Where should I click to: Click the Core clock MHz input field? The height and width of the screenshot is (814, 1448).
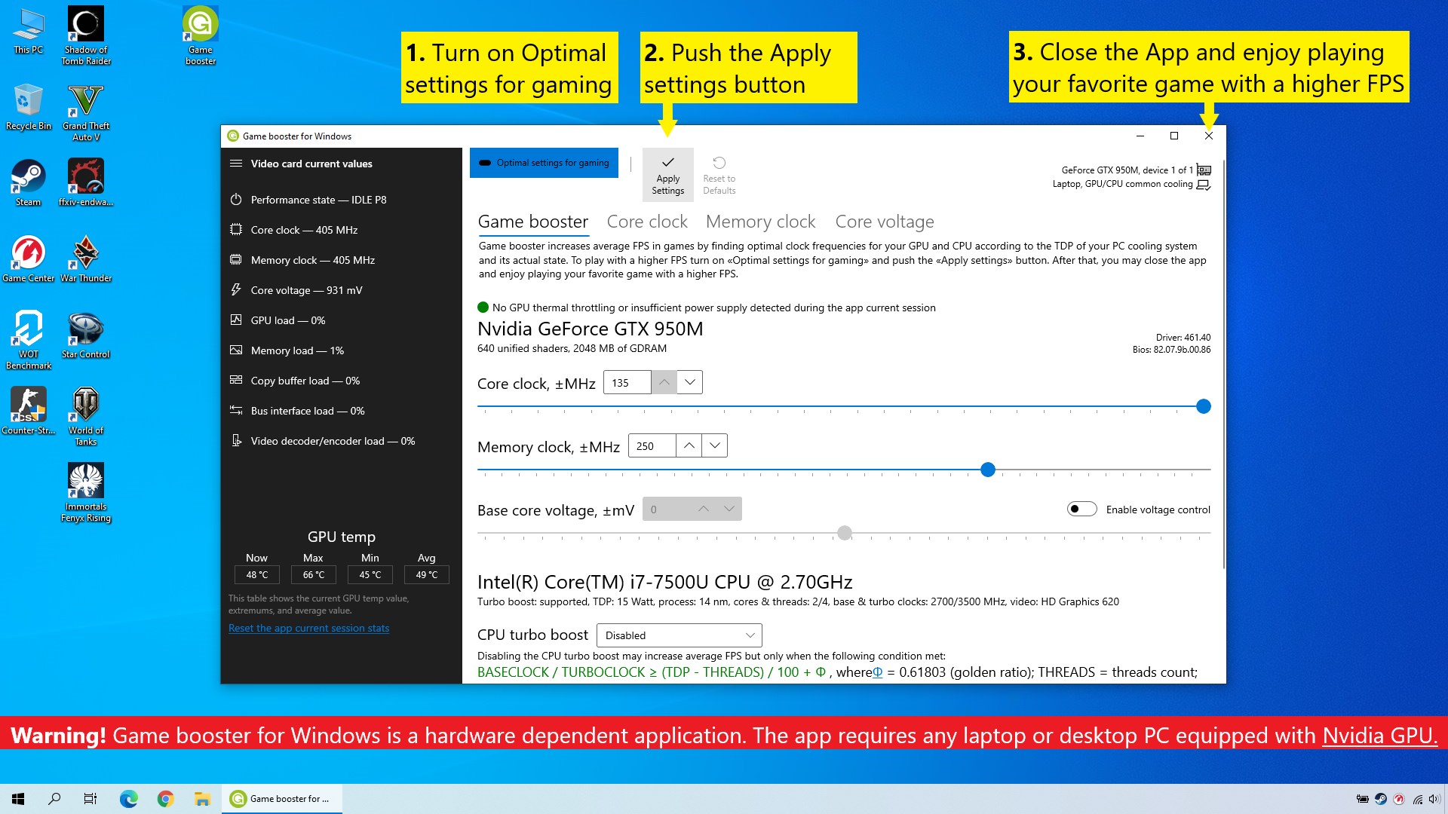(x=627, y=383)
